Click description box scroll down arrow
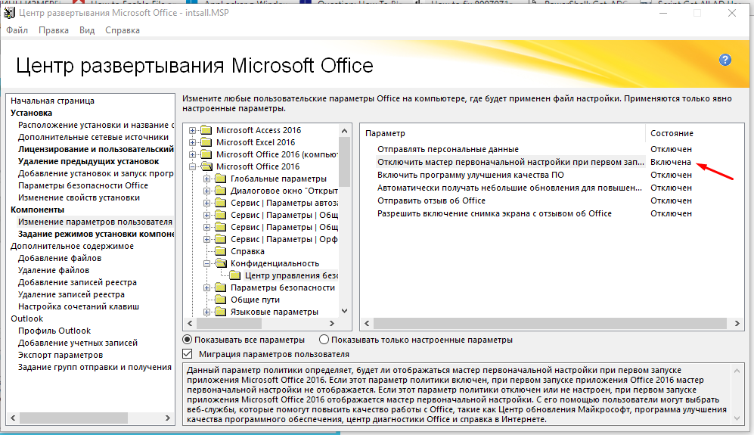This screenshot has height=435, width=754. coord(737,418)
